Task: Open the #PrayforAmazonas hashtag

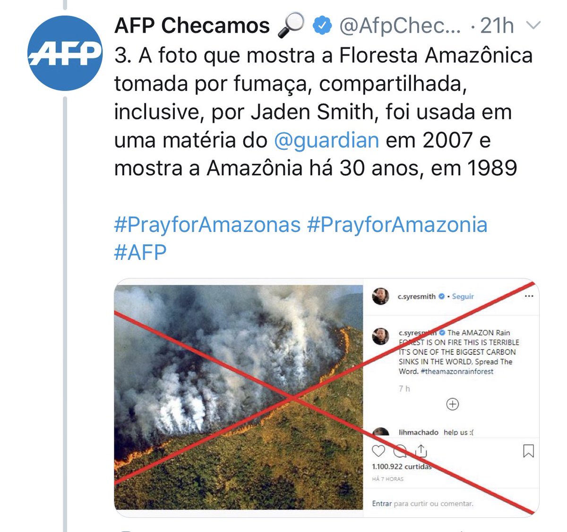Action: [207, 225]
